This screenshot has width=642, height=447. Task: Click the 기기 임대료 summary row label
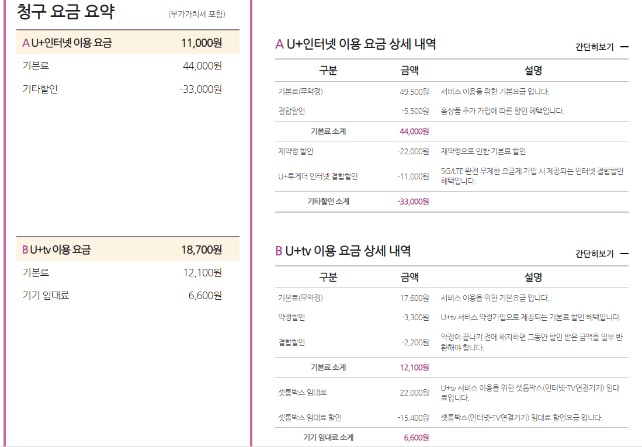[46, 296]
